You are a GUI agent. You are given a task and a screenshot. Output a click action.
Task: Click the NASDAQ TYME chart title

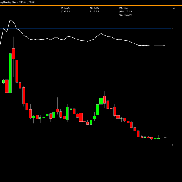click(27, 2)
